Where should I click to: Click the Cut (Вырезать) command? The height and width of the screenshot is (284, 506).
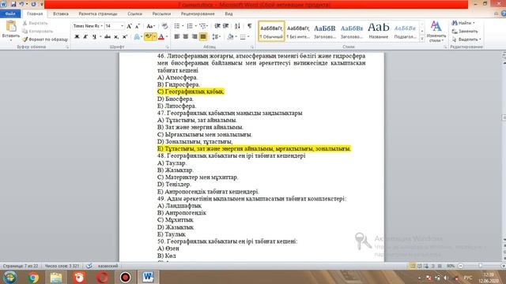tap(35, 23)
